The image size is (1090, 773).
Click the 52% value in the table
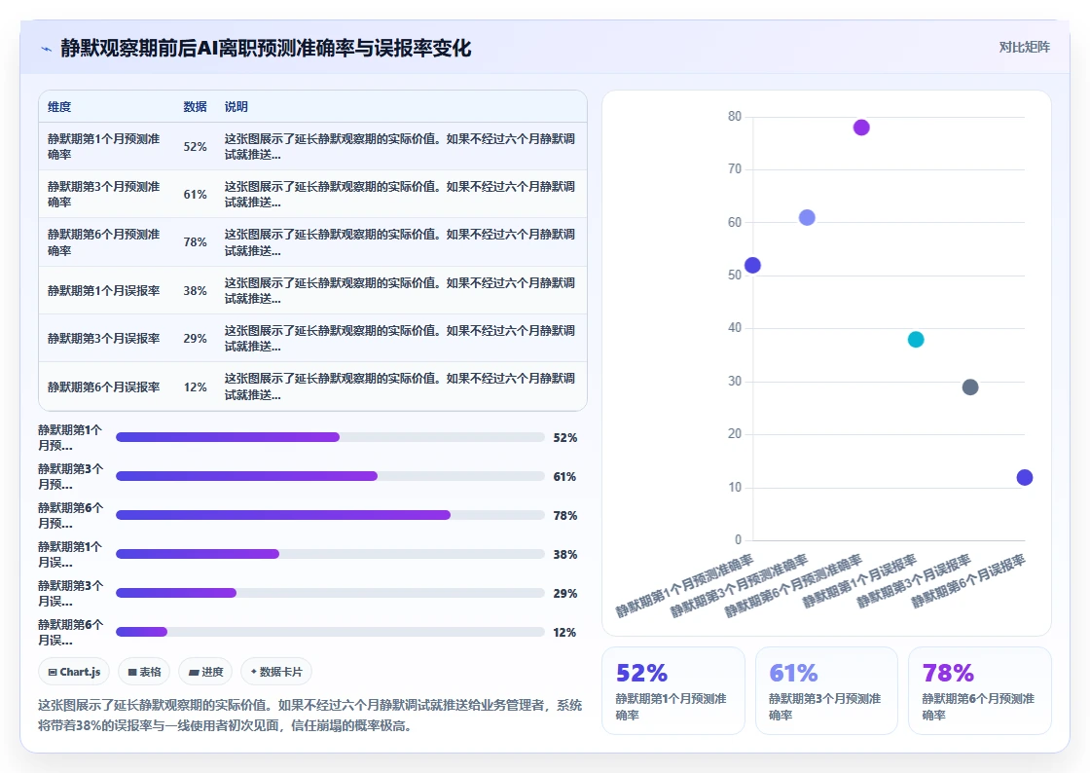[195, 147]
